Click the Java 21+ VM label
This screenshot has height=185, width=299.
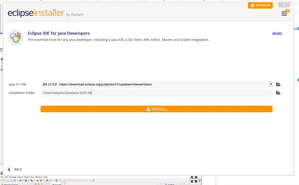(17, 84)
